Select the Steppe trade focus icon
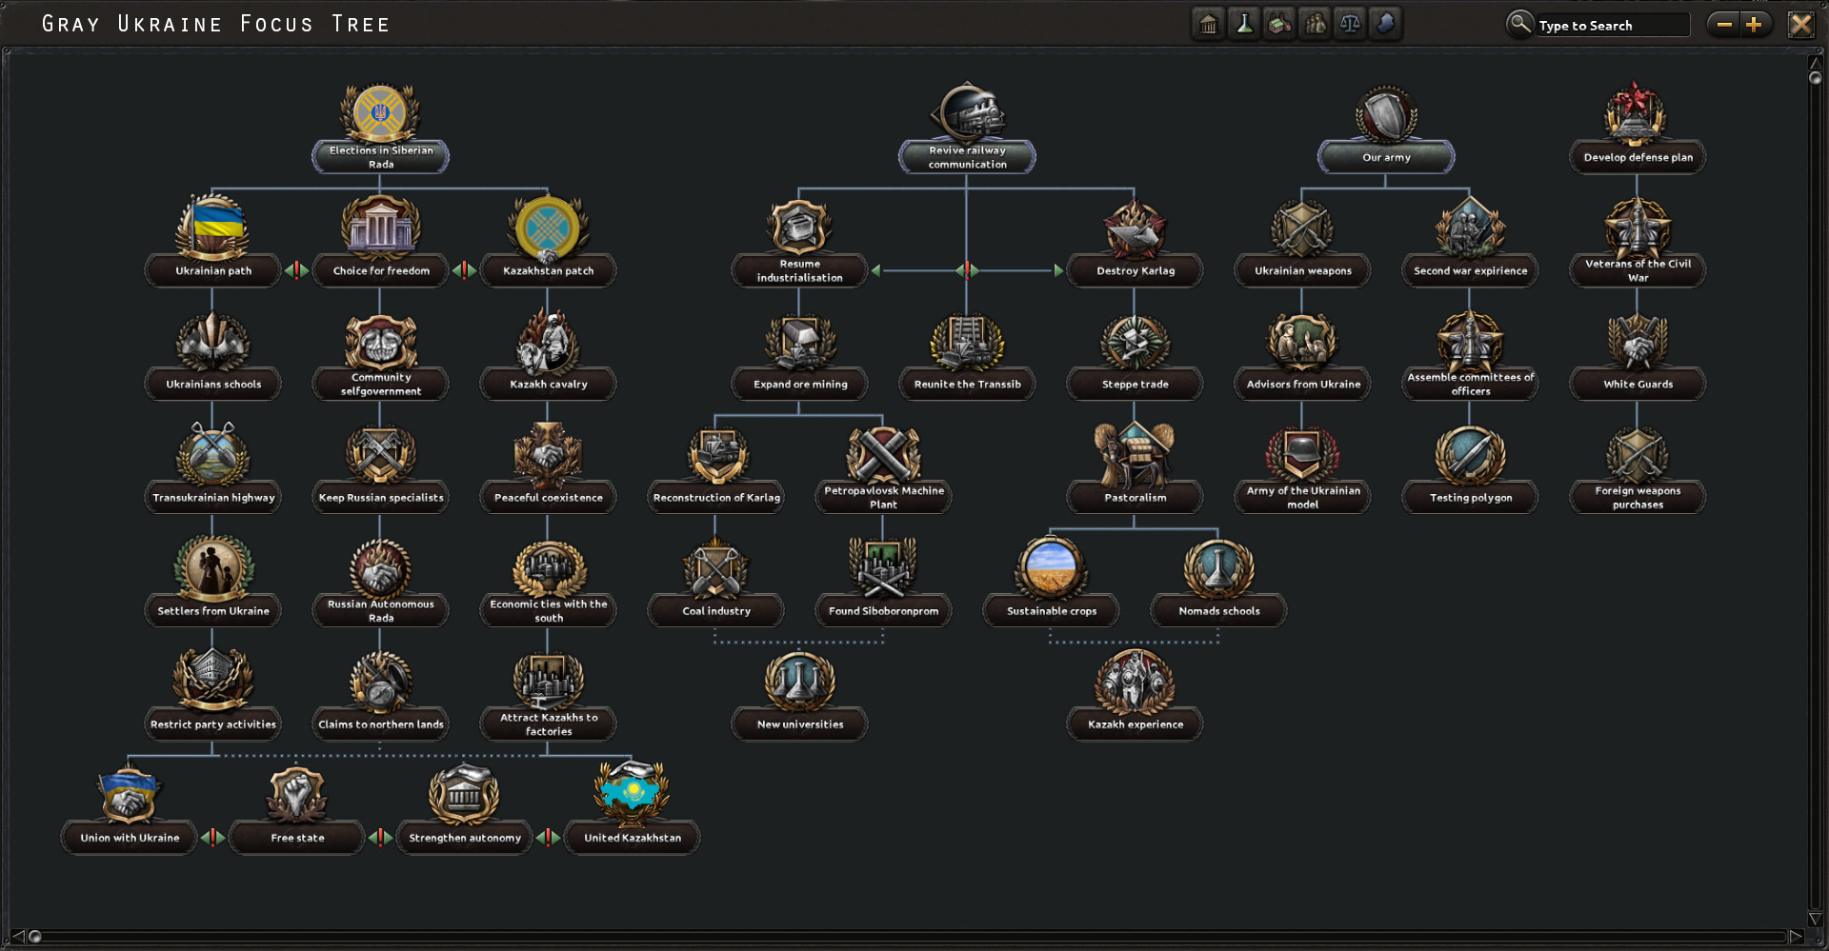 (x=1135, y=341)
